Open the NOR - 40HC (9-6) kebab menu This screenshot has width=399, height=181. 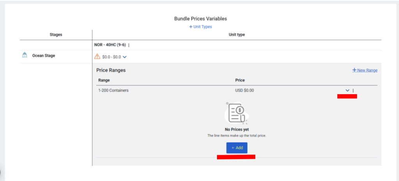click(129, 45)
